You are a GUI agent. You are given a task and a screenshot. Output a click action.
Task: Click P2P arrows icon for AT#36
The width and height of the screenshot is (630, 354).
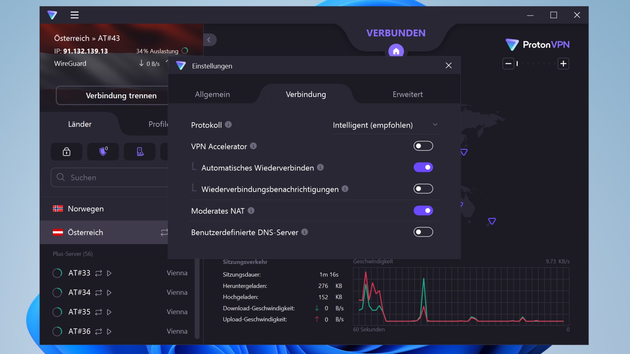98,332
